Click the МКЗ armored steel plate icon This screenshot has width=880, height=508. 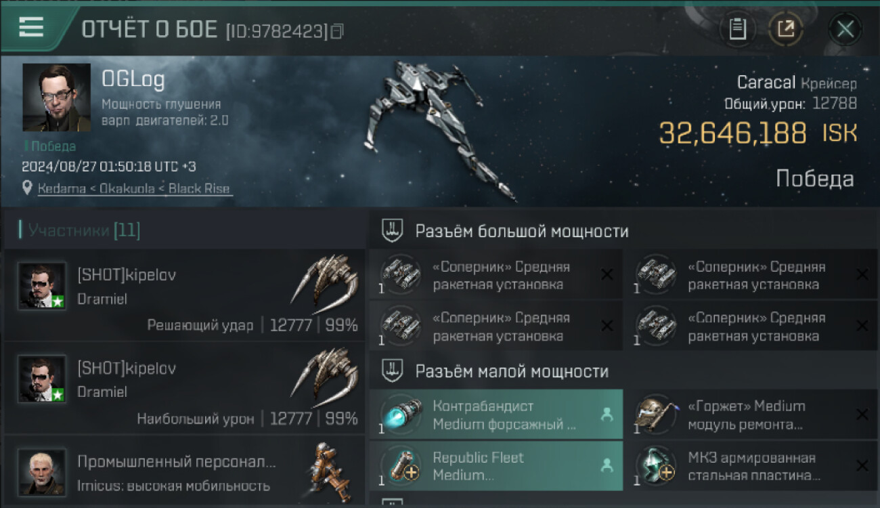tap(655, 466)
